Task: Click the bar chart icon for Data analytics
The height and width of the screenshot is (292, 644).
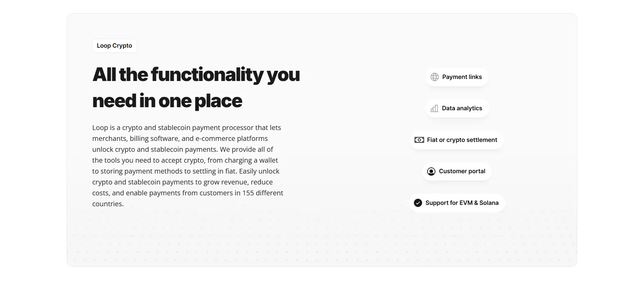Action: point(434,109)
